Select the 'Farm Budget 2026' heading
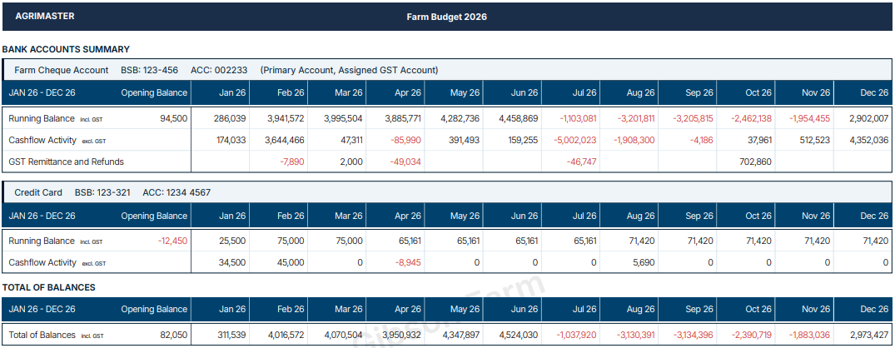895x348 pixels. click(446, 17)
